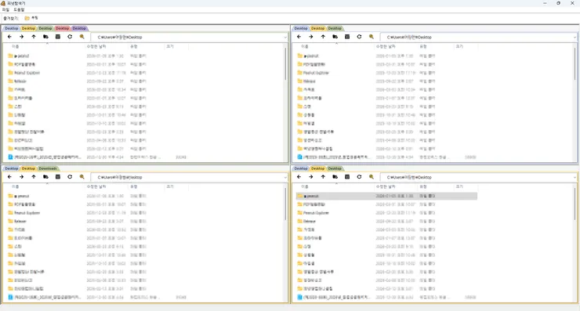Select last file row in top-right pane

[386, 157]
